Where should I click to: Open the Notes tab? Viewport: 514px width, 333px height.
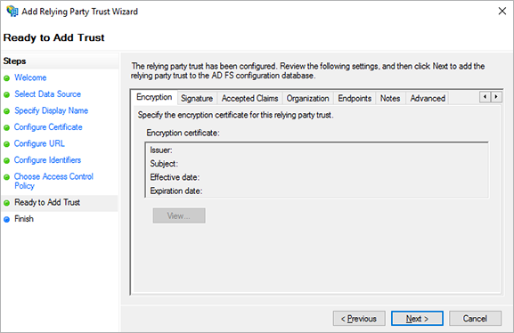point(390,98)
